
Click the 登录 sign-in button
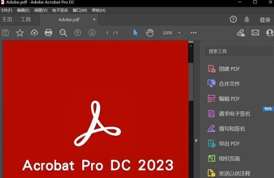point(265,20)
